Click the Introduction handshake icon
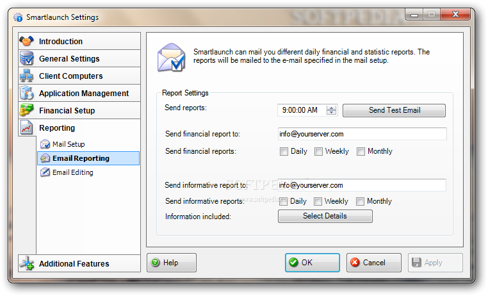This screenshot has height=296, width=488. (26, 41)
